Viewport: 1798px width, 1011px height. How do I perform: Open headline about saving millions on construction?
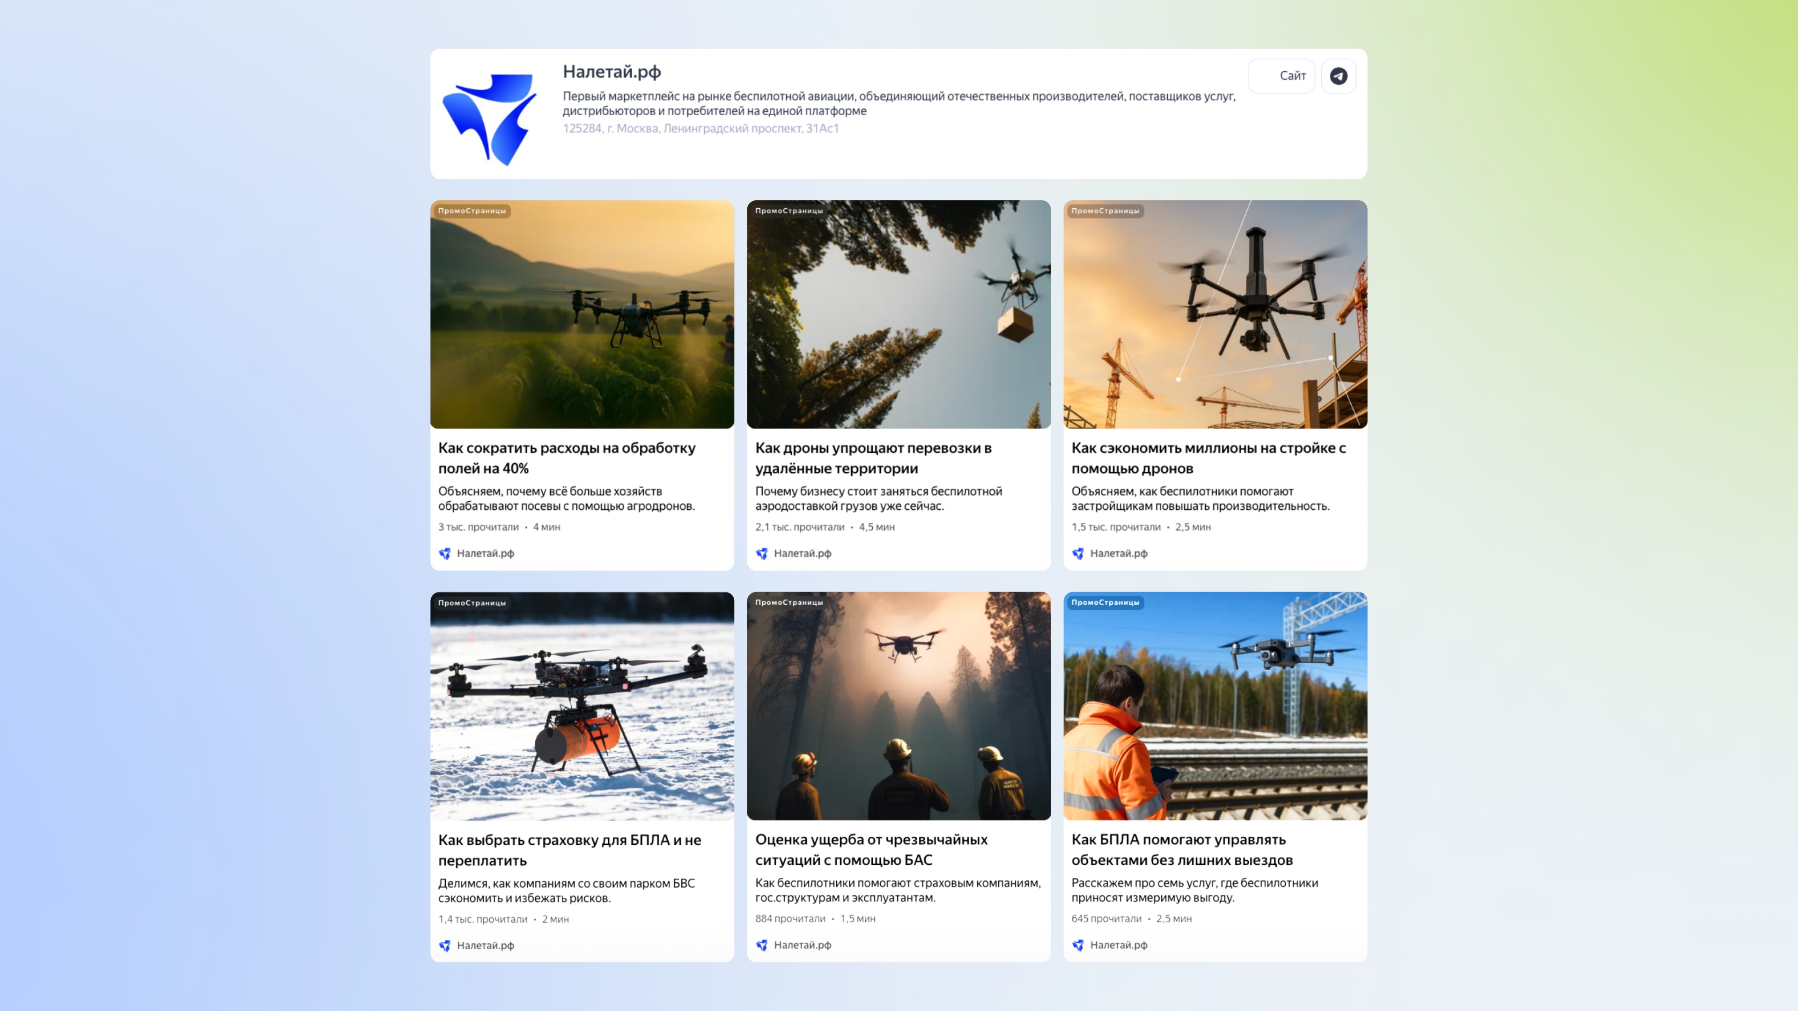click(1208, 458)
